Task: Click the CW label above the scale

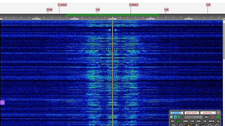Action: 98,9
